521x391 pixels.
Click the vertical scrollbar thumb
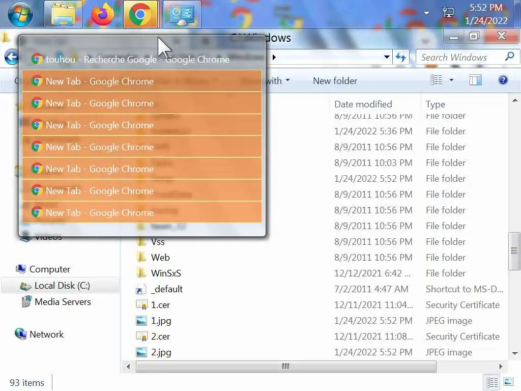(514, 251)
